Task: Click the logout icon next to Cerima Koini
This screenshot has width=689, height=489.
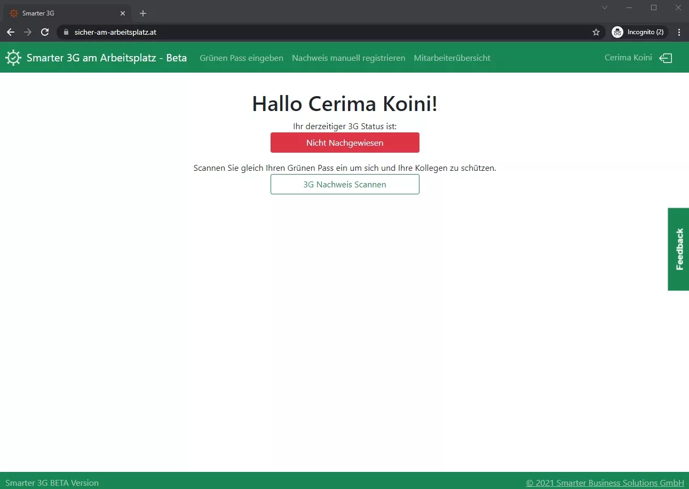Action: tap(666, 58)
